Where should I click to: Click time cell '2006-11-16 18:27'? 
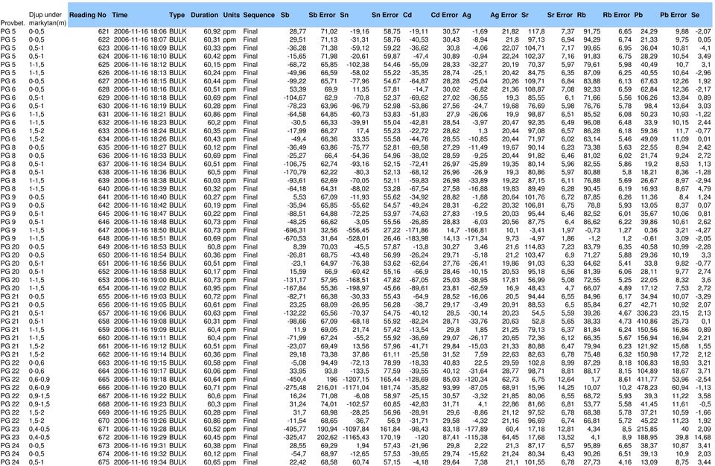pos(140,147)
